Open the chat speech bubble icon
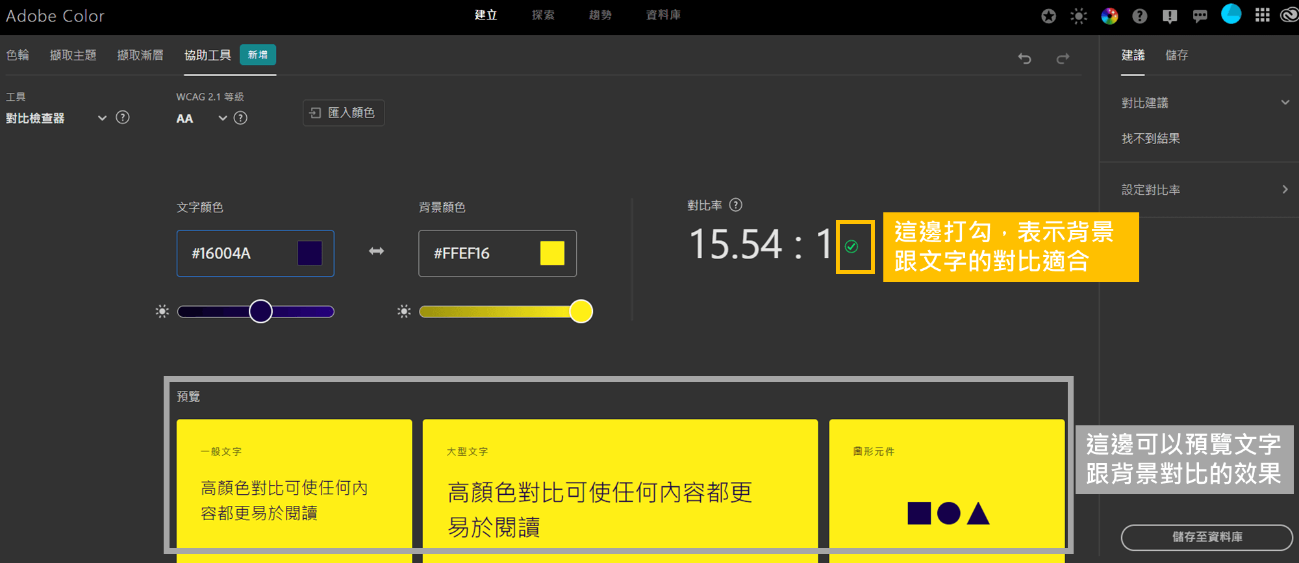This screenshot has width=1299, height=563. (1200, 16)
